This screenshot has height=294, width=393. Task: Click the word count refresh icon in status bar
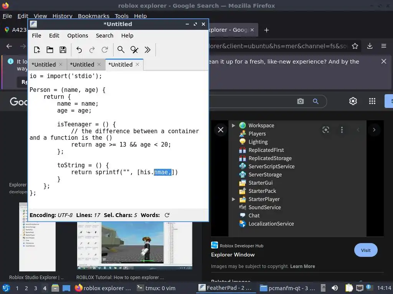tap(167, 215)
